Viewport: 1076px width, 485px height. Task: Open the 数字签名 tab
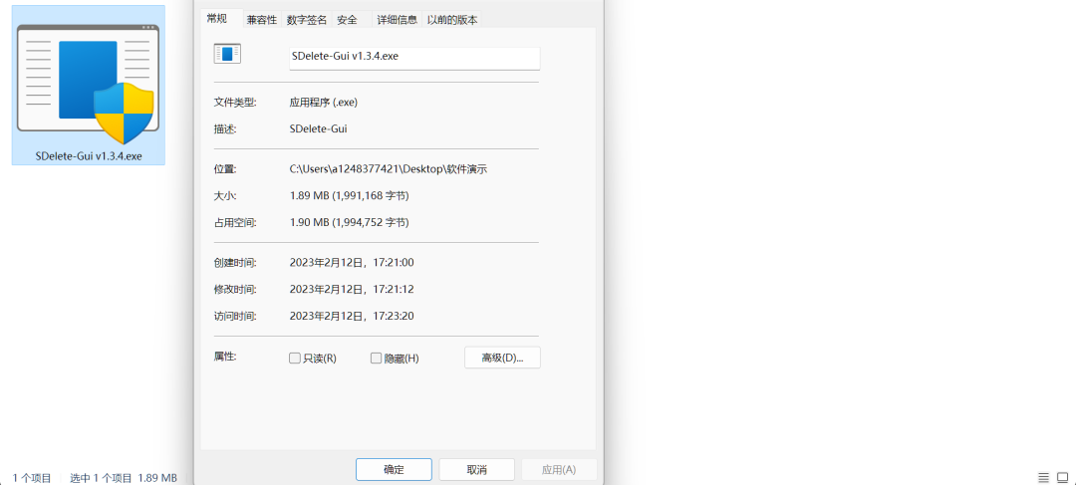pos(307,20)
